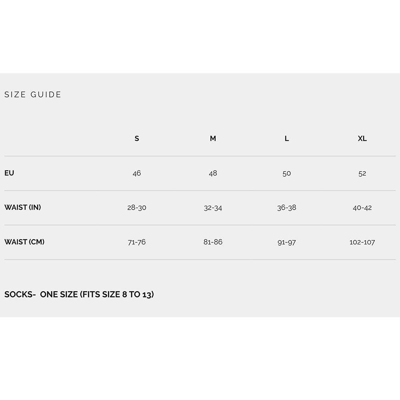This screenshot has height=400, width=400.
Task: Select the M size column header
Action: [x=213, y=139]
